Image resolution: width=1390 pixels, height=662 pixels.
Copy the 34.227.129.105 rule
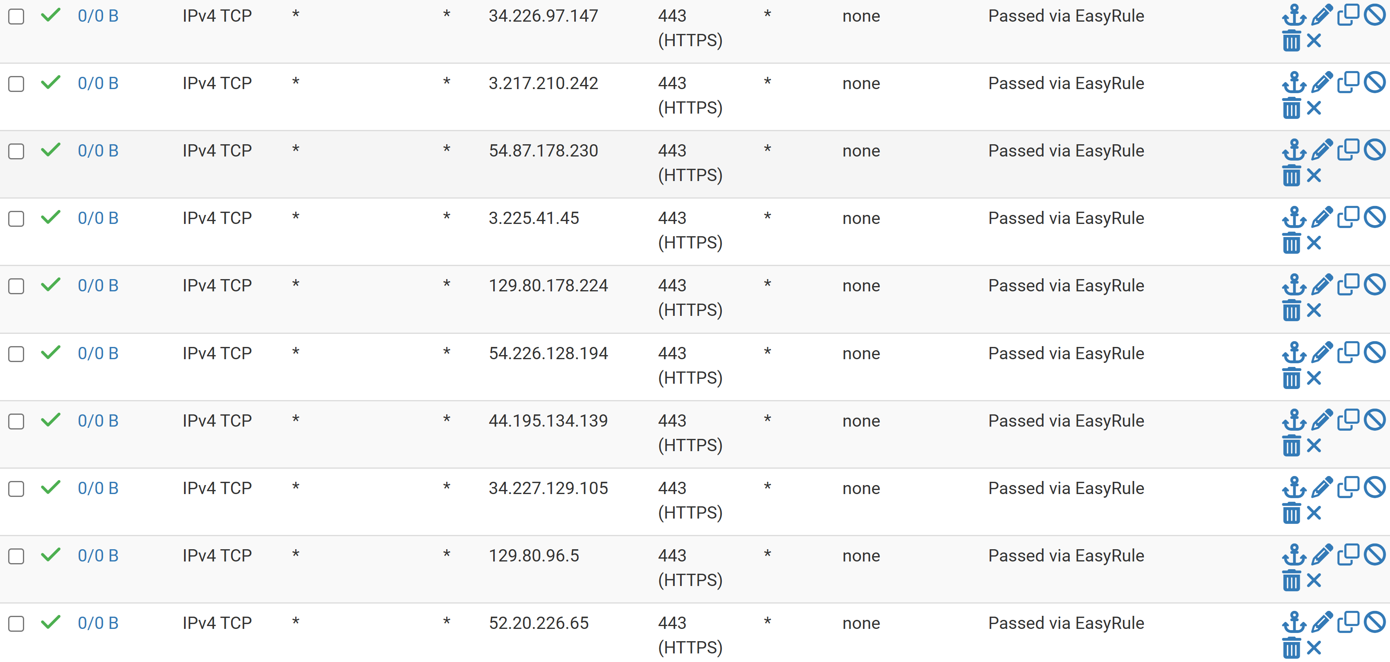tap(1348, 488)
